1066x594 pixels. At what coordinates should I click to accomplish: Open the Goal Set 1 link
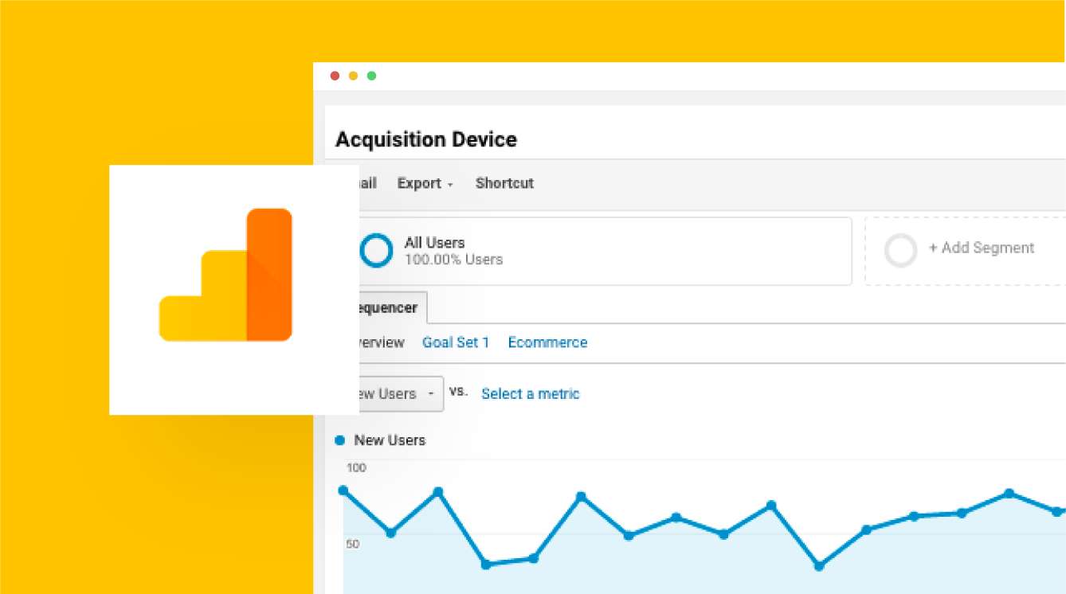[x=456, y=342]
